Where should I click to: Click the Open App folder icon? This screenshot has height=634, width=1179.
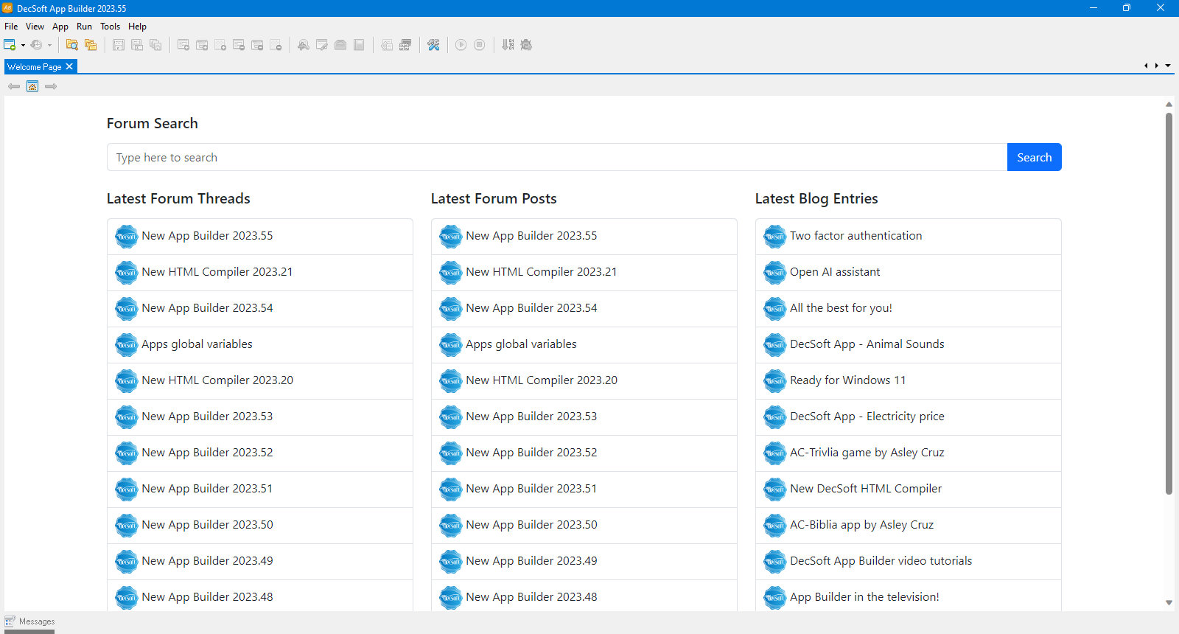(x=71, y=45)
